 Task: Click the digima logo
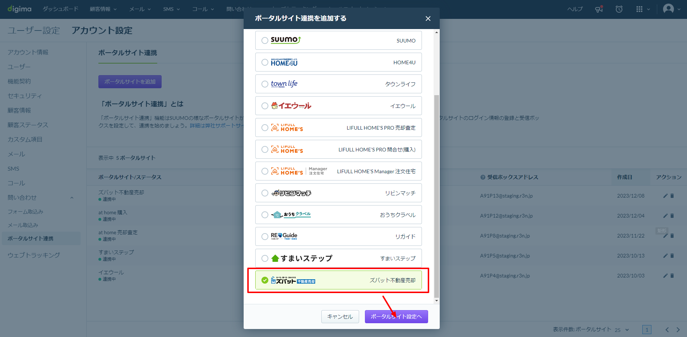tap(20, 9)
